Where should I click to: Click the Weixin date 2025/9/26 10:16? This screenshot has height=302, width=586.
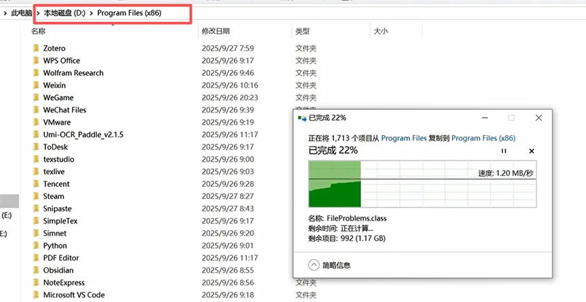(x=230, y=85)
